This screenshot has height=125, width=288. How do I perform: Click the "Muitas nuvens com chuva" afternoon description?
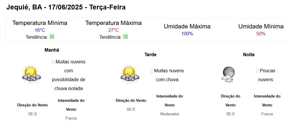[167, 75]
